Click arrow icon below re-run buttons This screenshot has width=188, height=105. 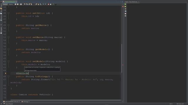click(x=125, y=9)
